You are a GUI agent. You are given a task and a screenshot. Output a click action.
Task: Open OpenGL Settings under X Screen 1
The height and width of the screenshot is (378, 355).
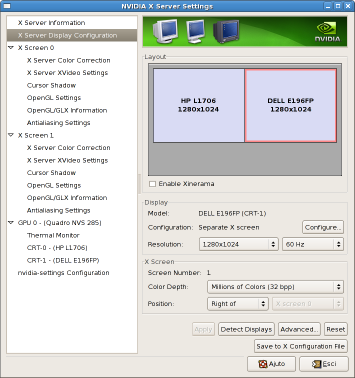tap(54, 185)
